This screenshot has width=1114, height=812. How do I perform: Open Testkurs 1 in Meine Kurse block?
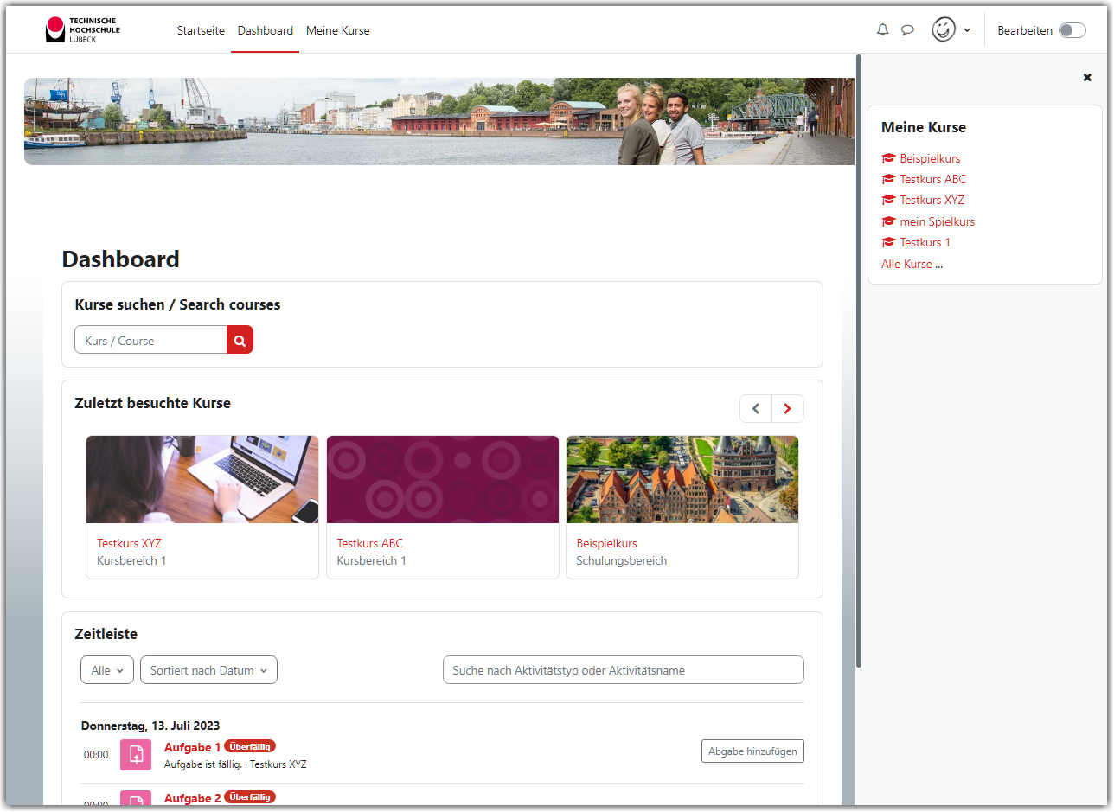(925, 242)
